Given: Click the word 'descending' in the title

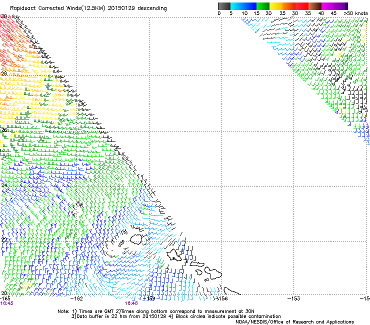Looking at the screenshot, I should click(x=152, y=8).
